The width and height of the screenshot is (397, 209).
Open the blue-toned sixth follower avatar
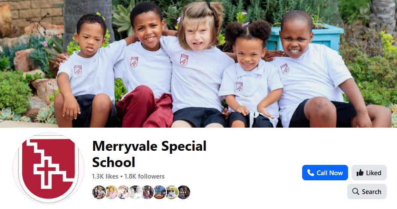pos(160,192)
